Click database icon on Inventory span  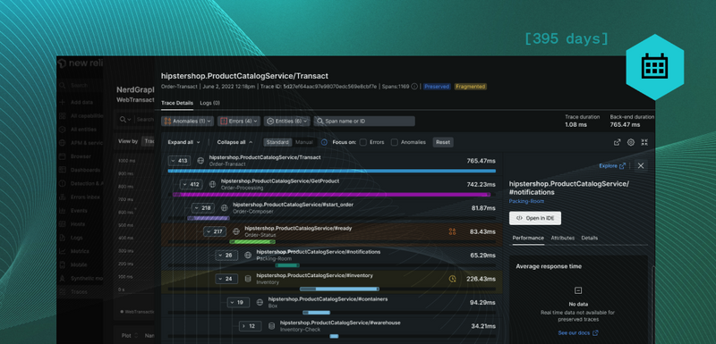point(248,279)
